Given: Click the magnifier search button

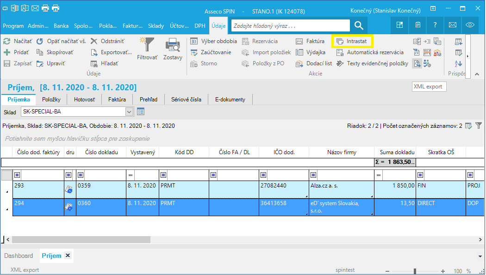Looking at the screenshot, I should click(x=359, y=25).
